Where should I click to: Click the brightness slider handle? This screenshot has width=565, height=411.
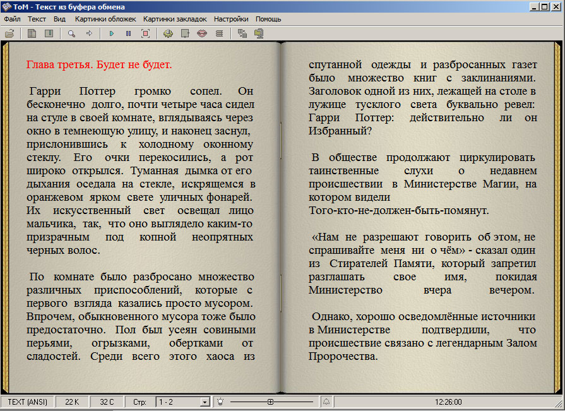pyautogui.click(x=270, y=402)
